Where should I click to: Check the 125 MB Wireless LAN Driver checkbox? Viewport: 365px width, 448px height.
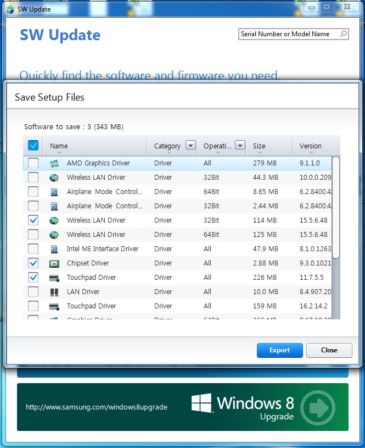tap(33, 235)
